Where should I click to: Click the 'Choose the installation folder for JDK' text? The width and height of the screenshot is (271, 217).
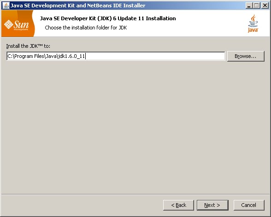86,28
